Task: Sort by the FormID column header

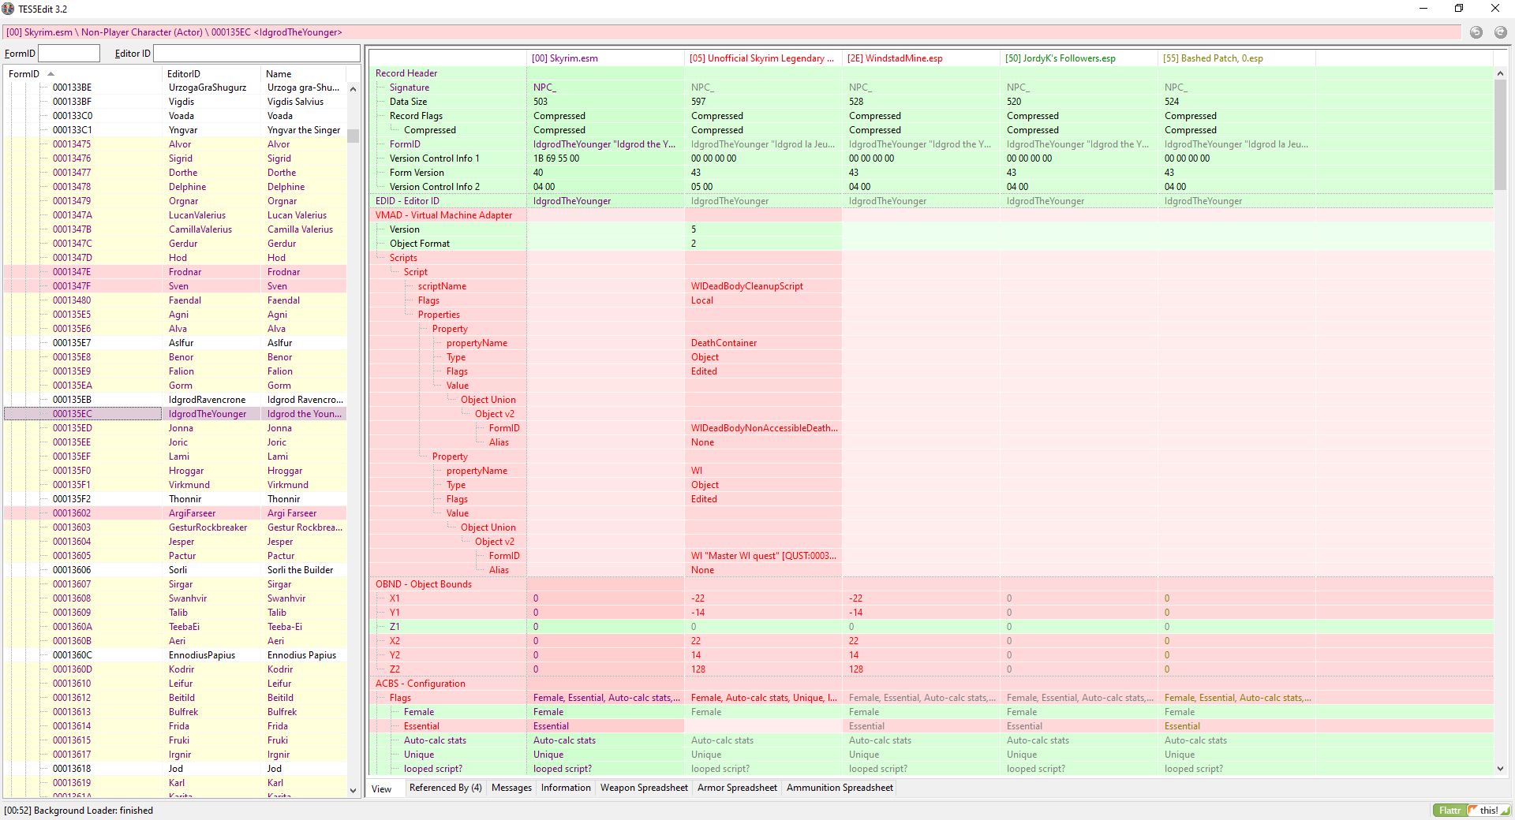Action: 83,74
